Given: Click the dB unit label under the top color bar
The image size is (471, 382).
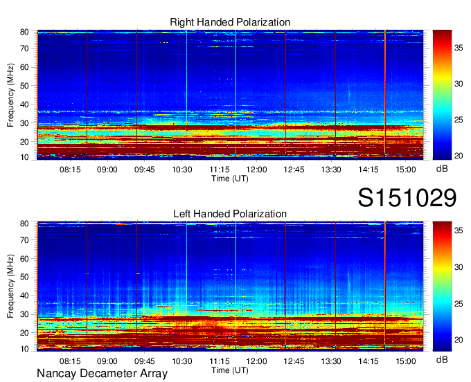Looking at the screenshot, I should pyautogui.click(x=442, y=169).
